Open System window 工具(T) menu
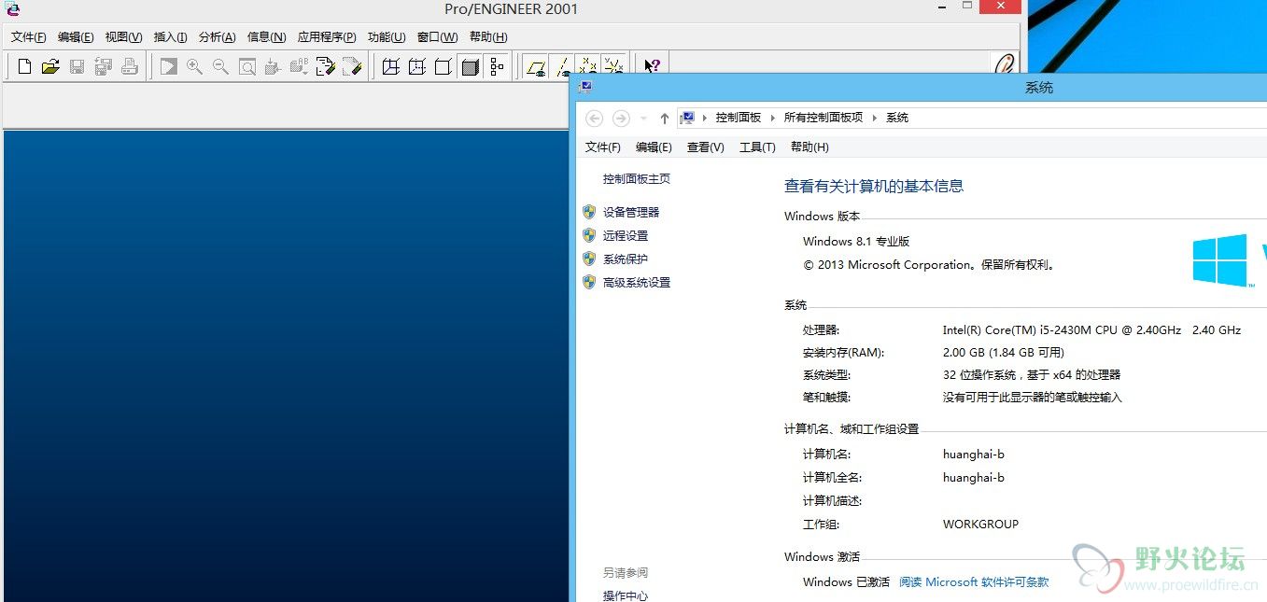Screen dimensions: 1267x602 pos(757,147)
